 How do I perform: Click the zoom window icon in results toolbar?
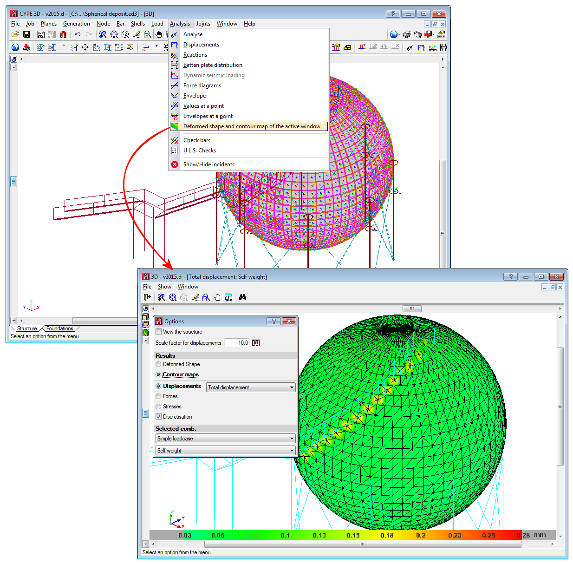pos(206,297)
